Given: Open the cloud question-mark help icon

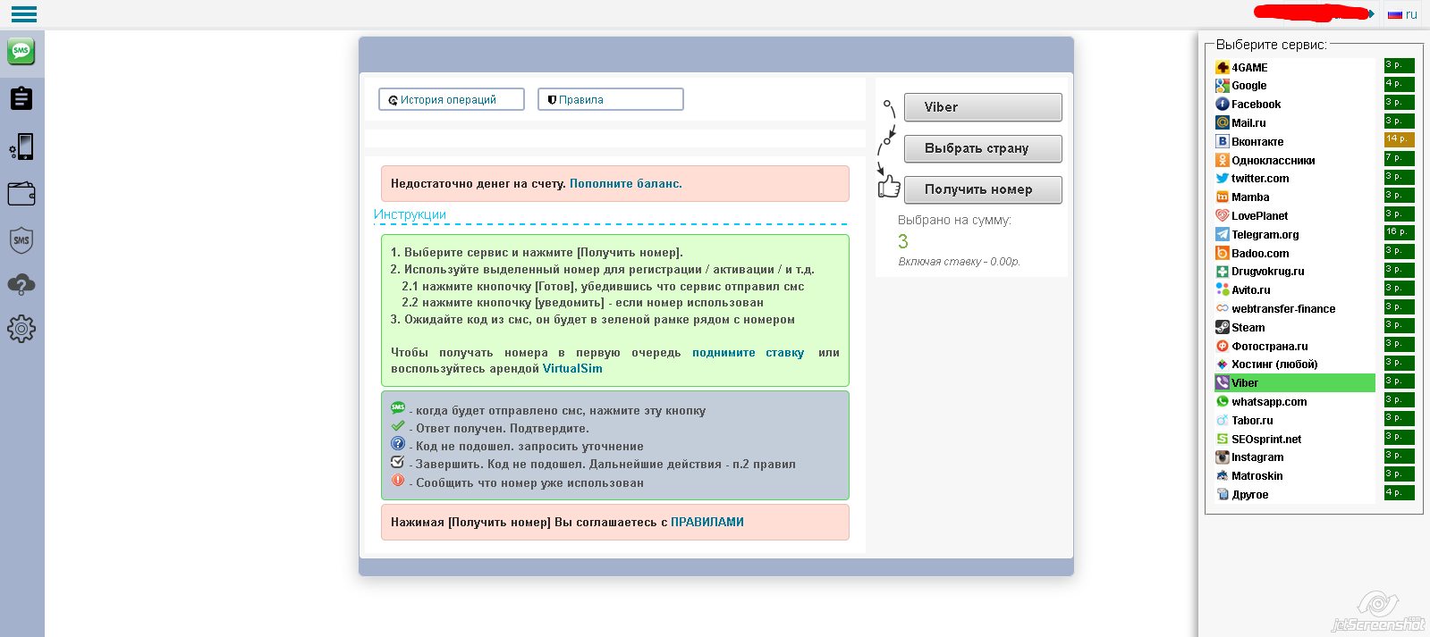Looking at the screenshot, I should (21, 285).
